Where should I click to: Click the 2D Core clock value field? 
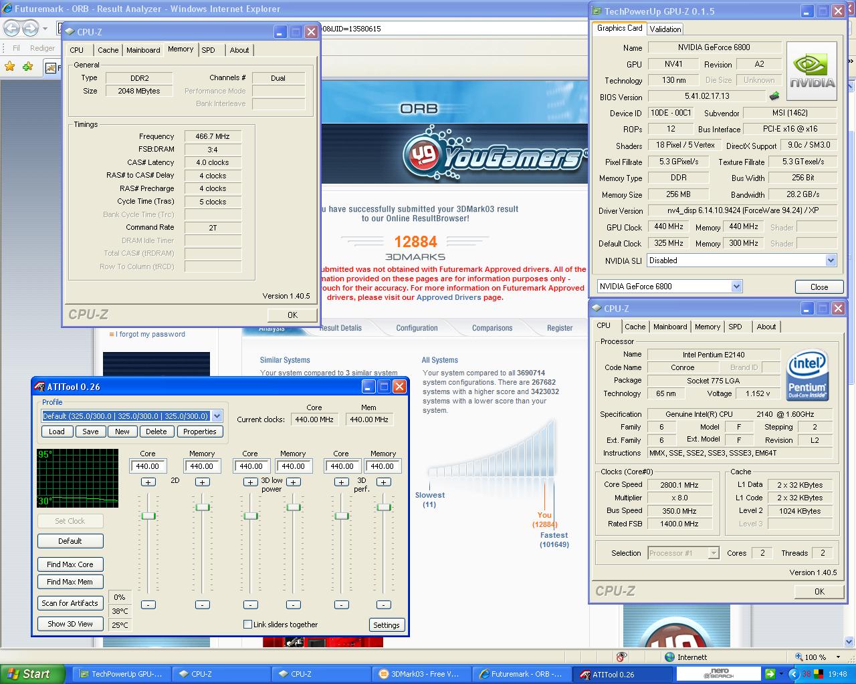pyautogui.click(x=148, y=466)
